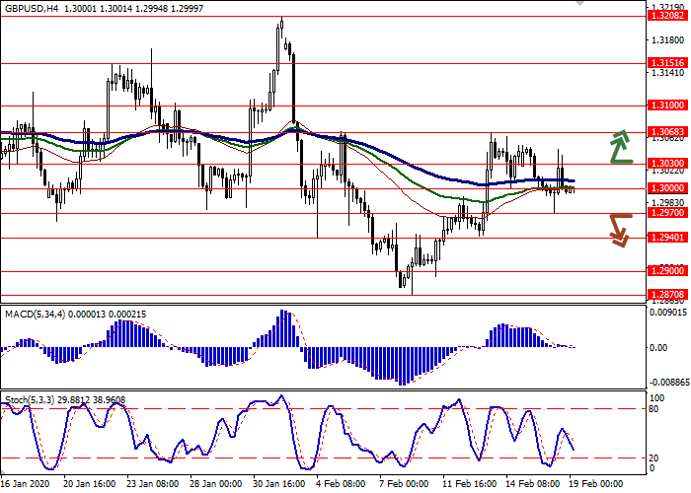Click the 1.31000 price level label
This screenshot has width=691, height=493.
666,105
